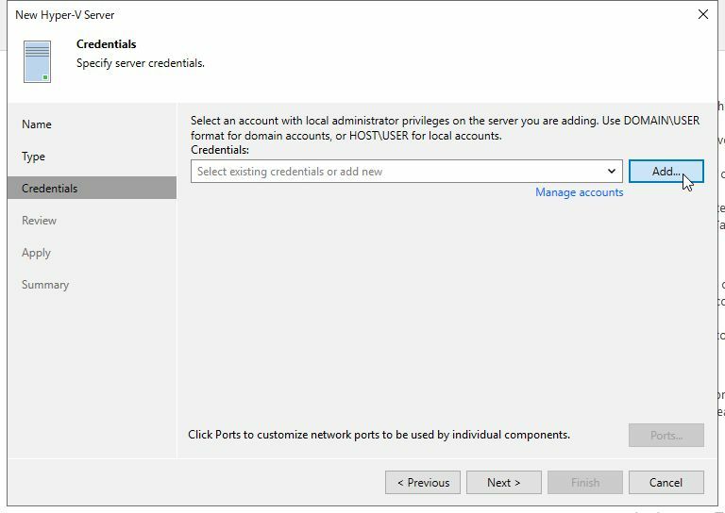Image resolution: width=725 pixels, height=513 pixels.
Task: Go to the Name wizard step
Action: coord(37,124)
